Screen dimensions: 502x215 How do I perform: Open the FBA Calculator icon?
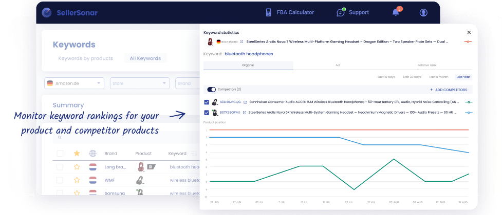pos(268,12)
